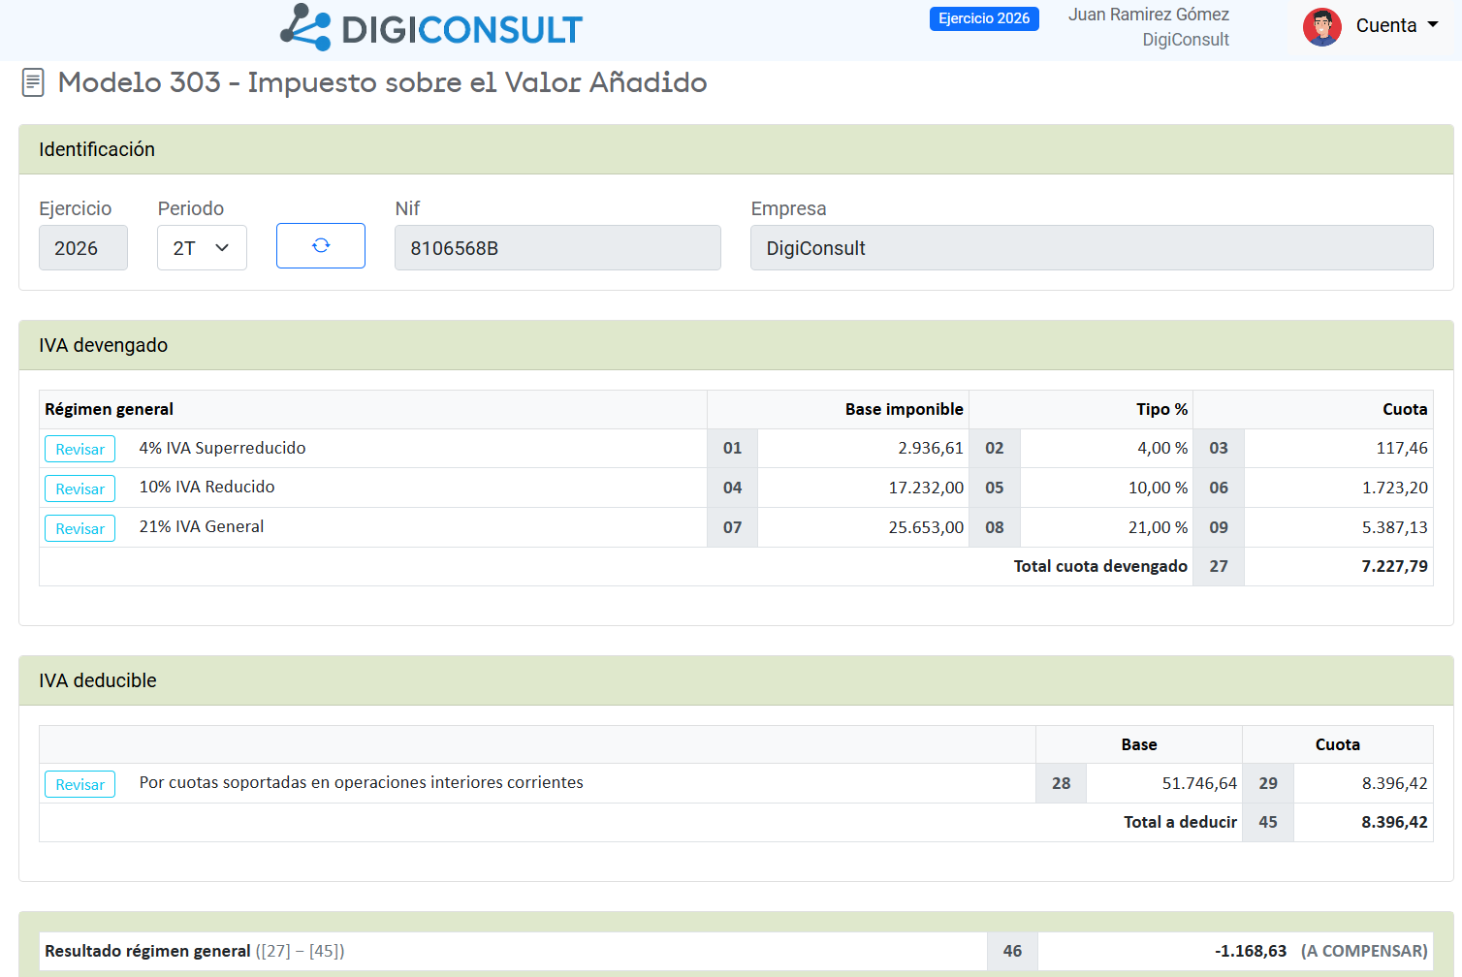The width and height of the screenshot is (1462, 977).
Task: Click Total a deducir value in box 45
Action: point(1395,822)
